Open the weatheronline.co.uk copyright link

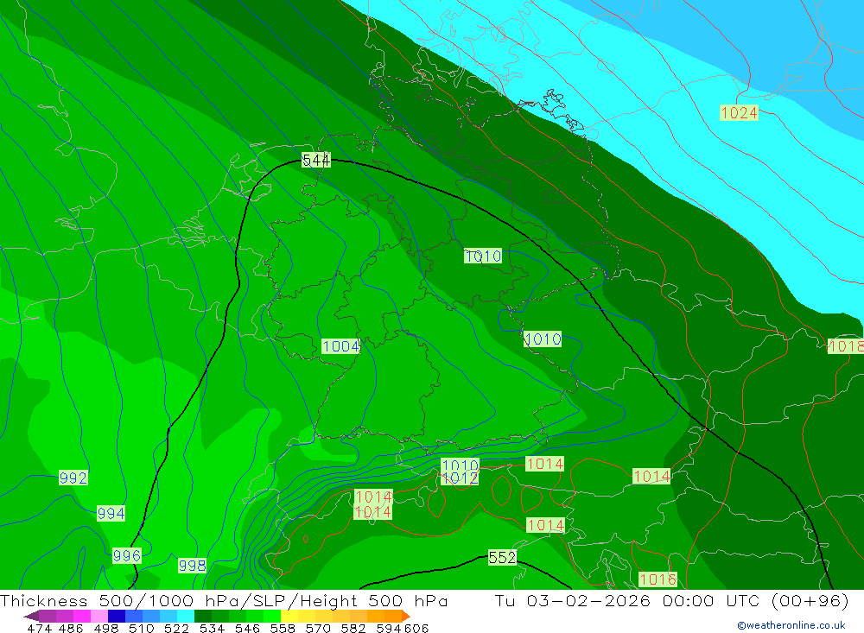791,625
